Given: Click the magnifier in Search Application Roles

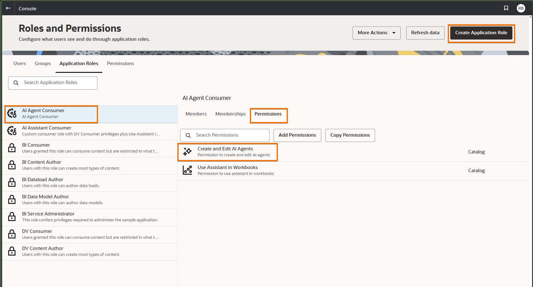Looking at the screenshot, I should 16,83.
